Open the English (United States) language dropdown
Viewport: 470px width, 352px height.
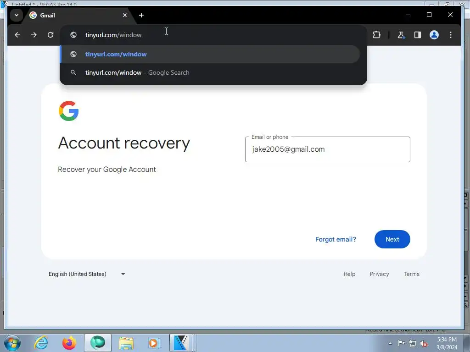coord(87,274)
